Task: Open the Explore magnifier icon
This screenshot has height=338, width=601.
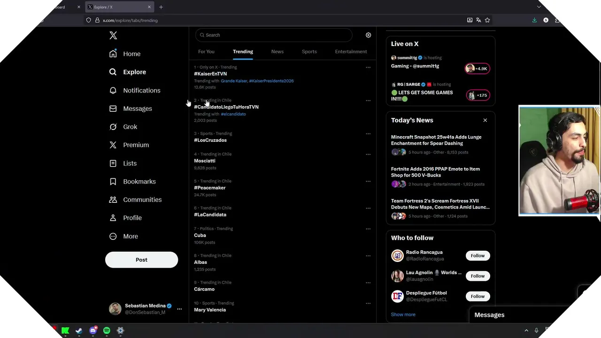Action: (x=113, y=72)
